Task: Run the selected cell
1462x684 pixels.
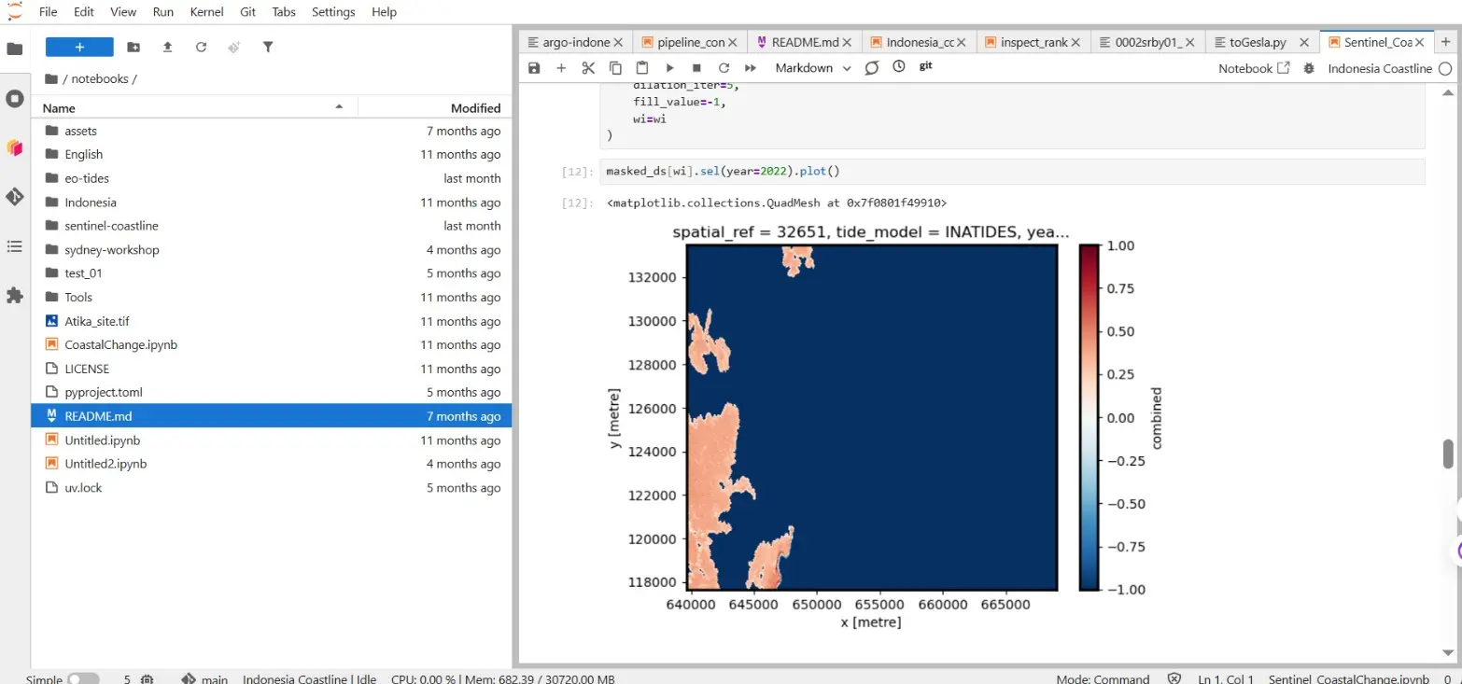Action: point(669,68)
